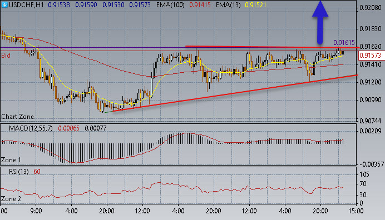Select the Zone 1 label
This screenshot has width=385, height=220.
[11, 160]
